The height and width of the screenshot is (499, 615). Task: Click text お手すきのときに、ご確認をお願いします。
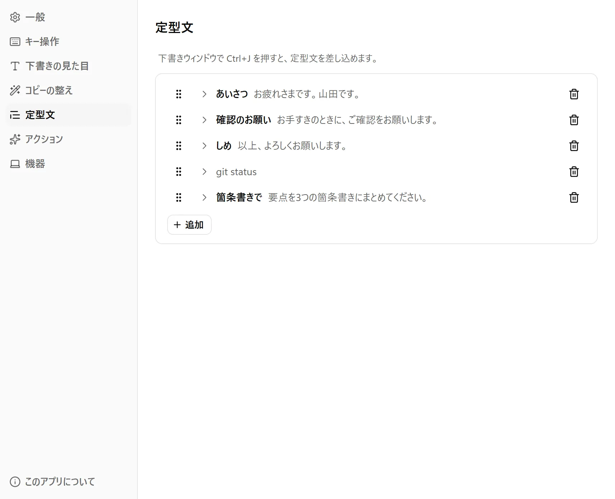pos(357,120)
